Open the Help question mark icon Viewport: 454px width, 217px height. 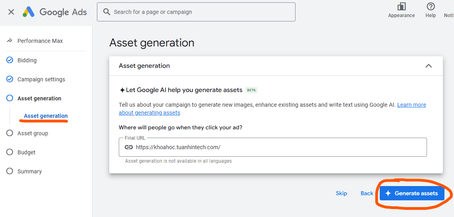point(431,7)
